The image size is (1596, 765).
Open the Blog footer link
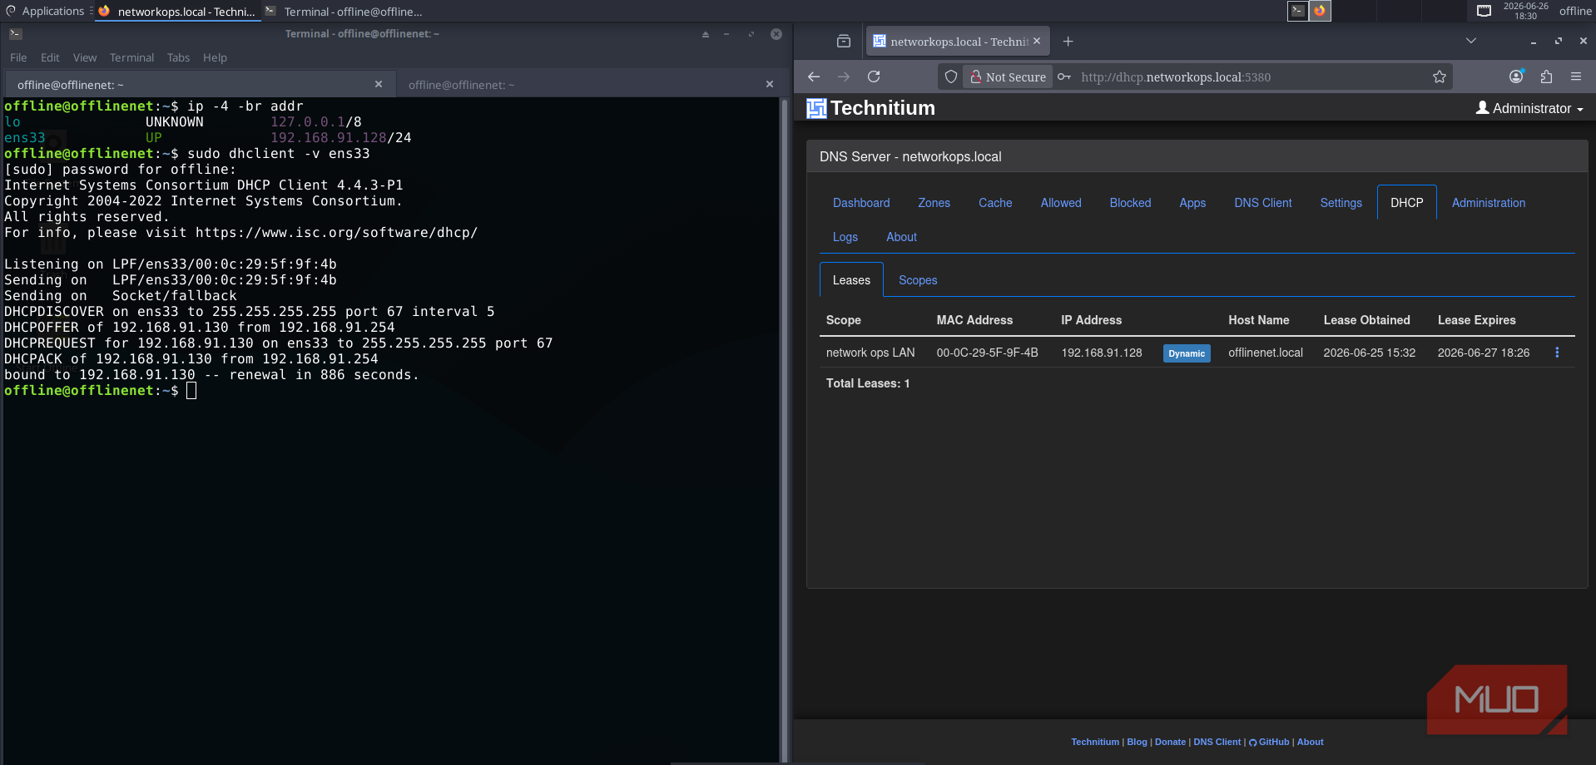click(x=1137, y=742)
